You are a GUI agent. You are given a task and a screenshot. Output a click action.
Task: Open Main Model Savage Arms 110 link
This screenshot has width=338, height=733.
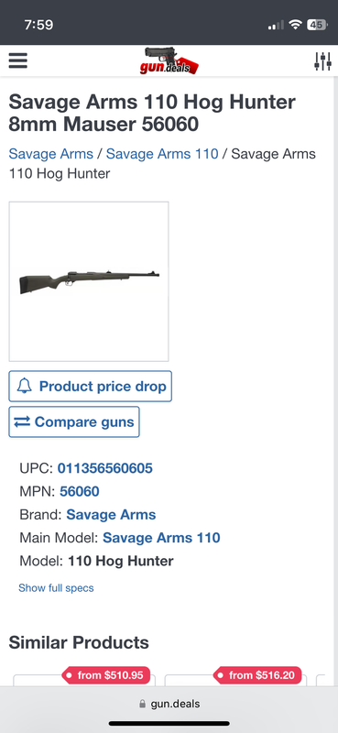click(161, 538)
